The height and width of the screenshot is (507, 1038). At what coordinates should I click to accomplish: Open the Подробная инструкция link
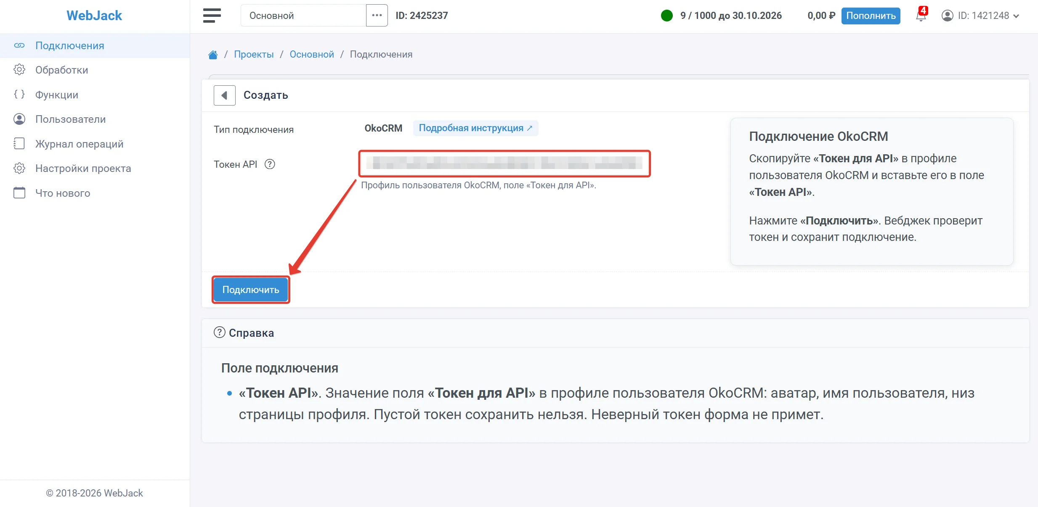(x=475, y=128)
